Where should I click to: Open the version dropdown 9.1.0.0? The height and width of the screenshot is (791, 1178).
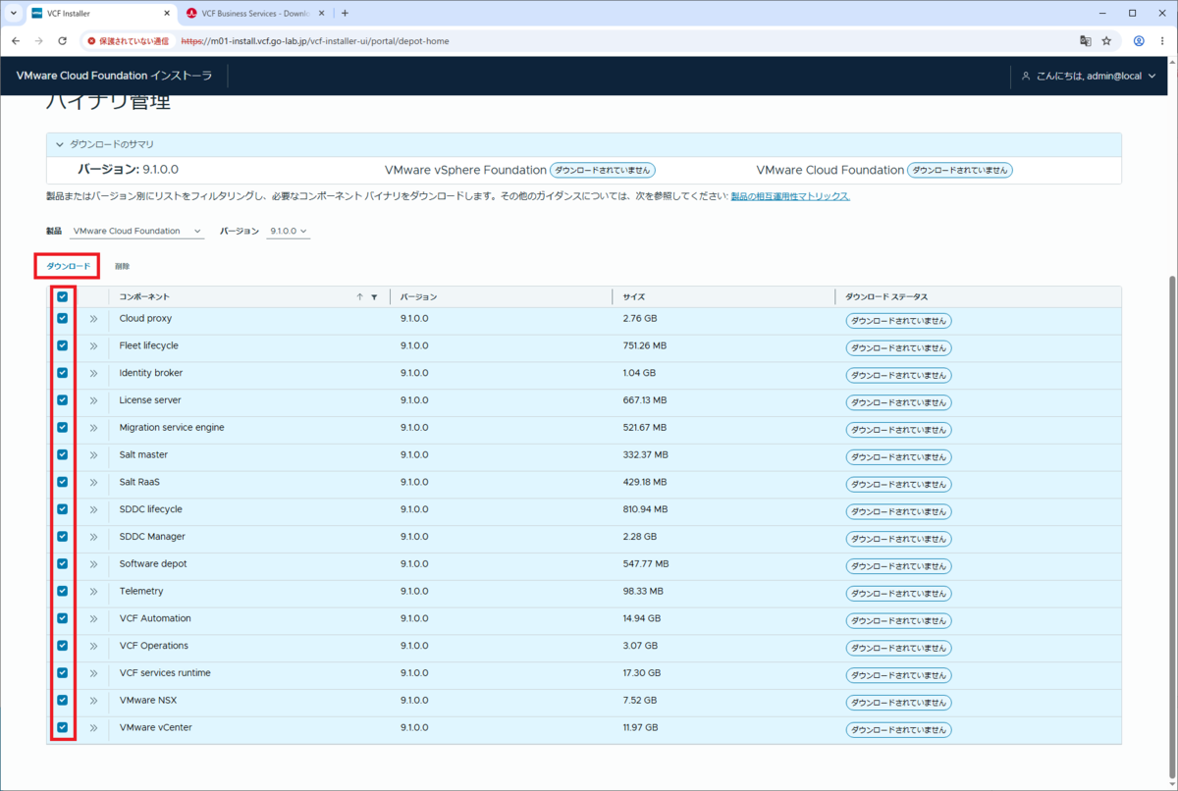tap(289, 232)
